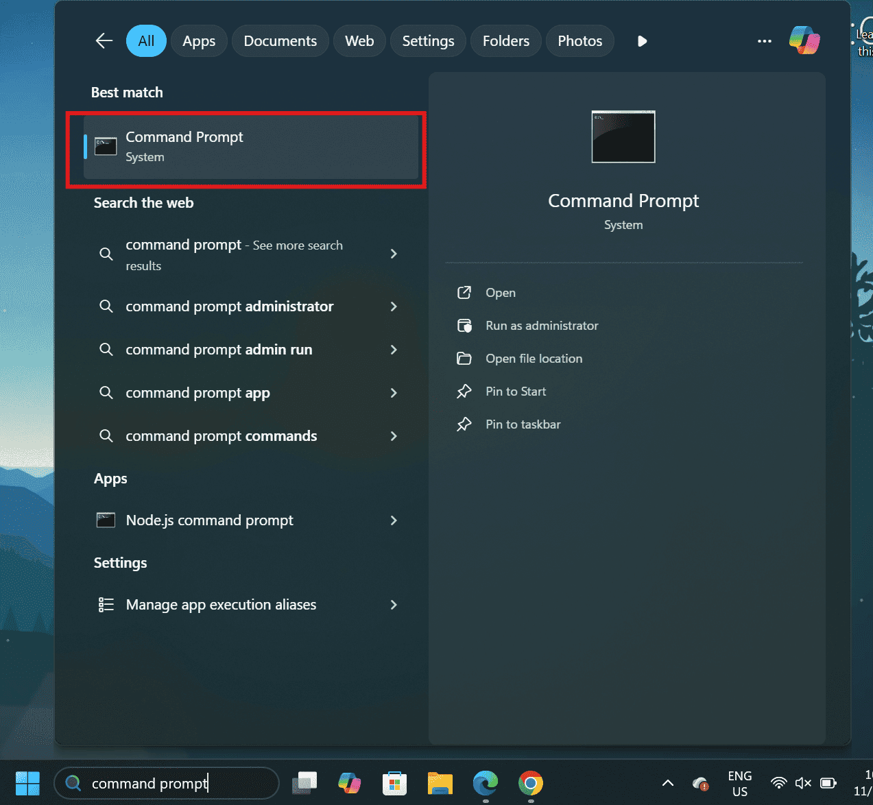Open File Explorer from the taskbar
The width and height of the screenshot is (873, 805).
point(440,783)
